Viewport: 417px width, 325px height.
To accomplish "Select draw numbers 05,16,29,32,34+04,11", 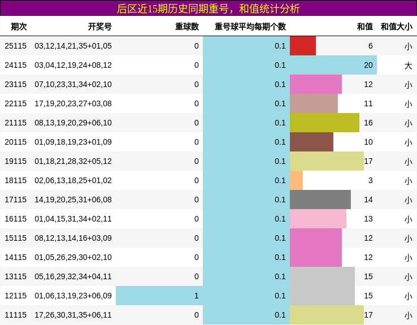I will pos(73,276).
